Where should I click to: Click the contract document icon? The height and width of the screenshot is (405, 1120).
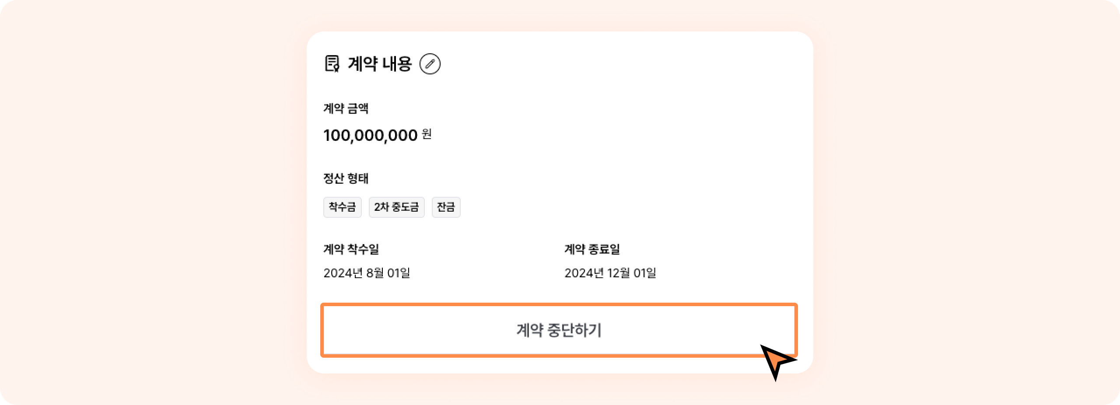point(332,64)
